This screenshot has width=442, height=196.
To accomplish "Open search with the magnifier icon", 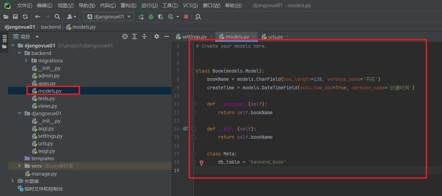I will [57, 16].
